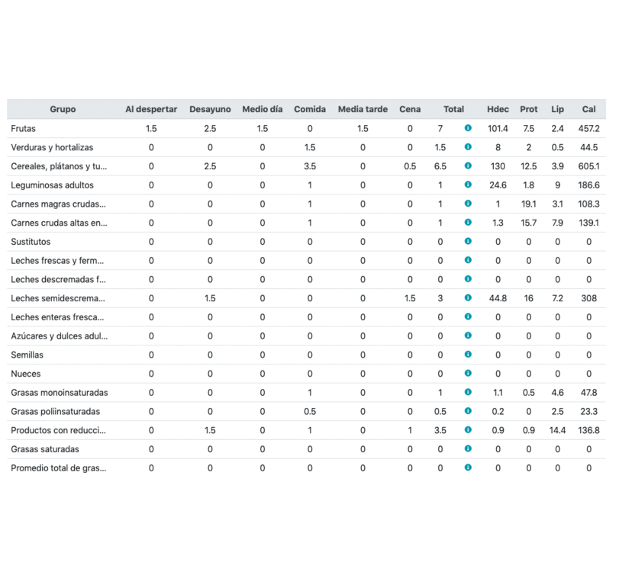The image size is (619, 575).
Task: Click the Verduras y hortalizas label
Action: [x=52, y=147]
